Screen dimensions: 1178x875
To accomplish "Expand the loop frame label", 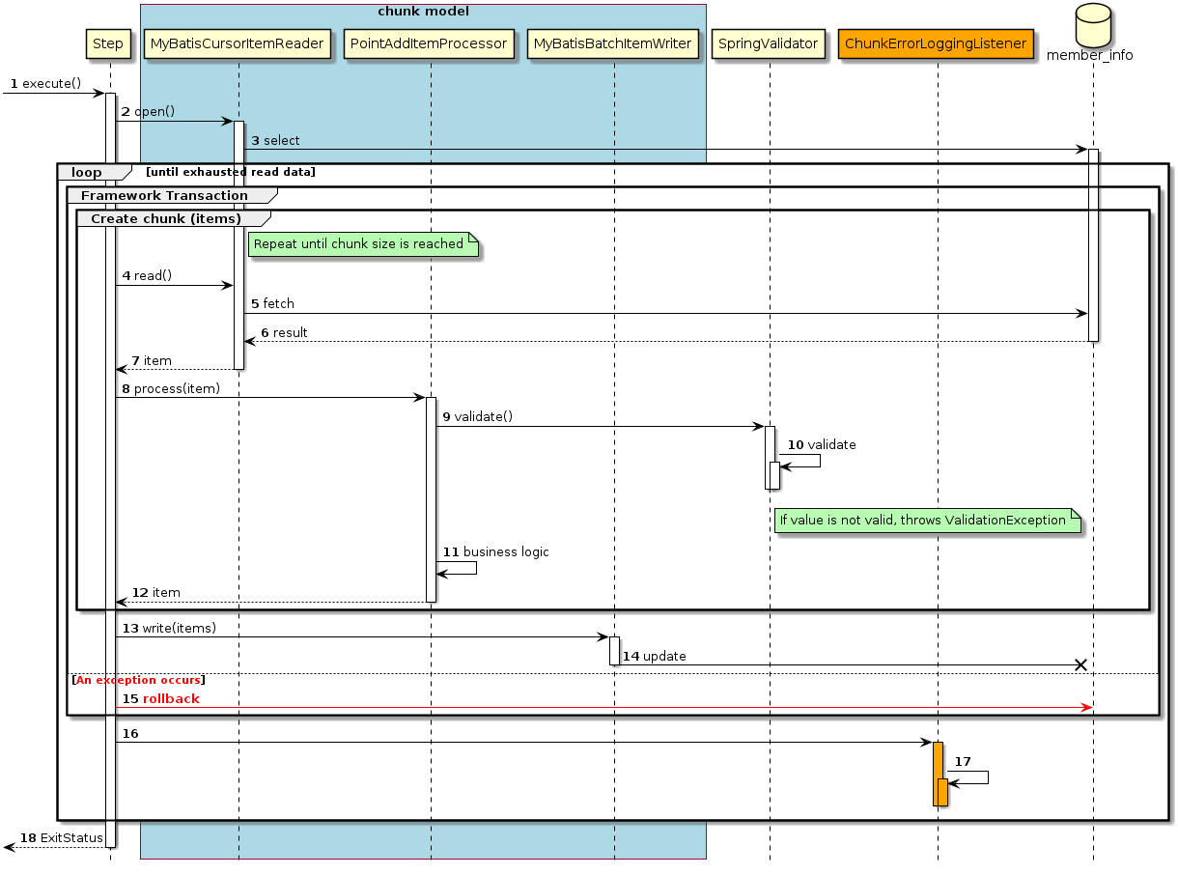I will [85, 171].
